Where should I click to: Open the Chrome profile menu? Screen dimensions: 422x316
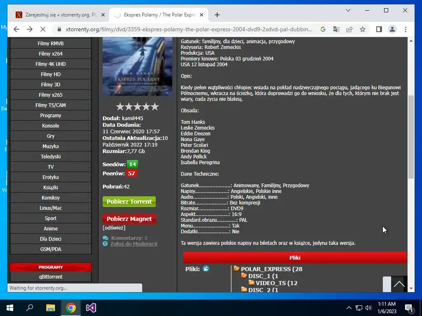392,29
